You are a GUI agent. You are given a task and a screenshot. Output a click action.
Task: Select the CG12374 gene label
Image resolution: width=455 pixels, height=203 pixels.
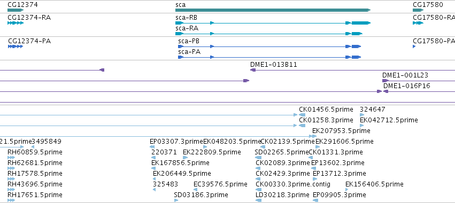(22, 5)
